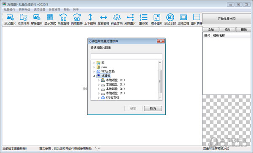Expand the 库 tree node
Viewport: 253px width, 153px height.
point(94,63)
